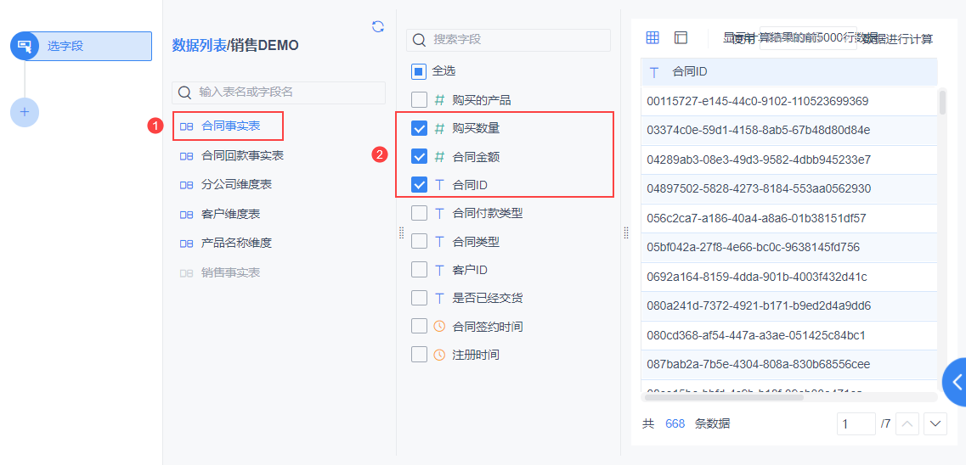966x465 pixels.
Task: Uncheck the 合同ID field
Action: point(419,184)
